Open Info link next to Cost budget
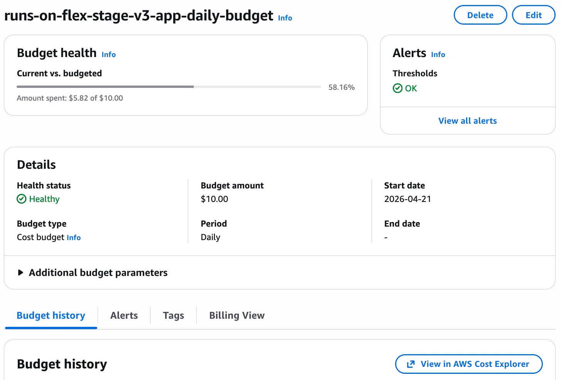The image size is (561, 380). click(74, 237)
